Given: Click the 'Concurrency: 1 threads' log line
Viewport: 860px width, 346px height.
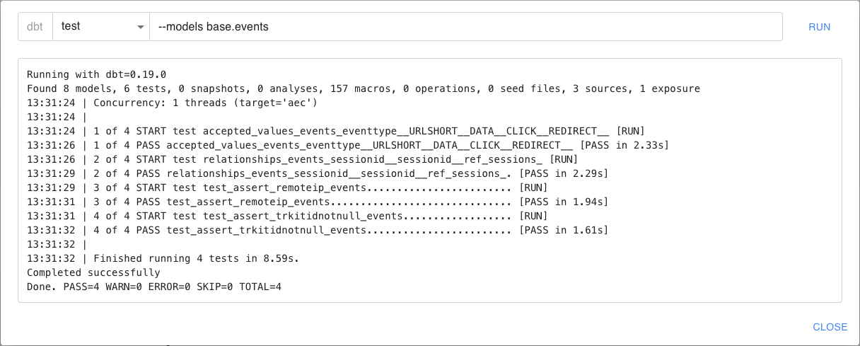Looking at the screenshot, I should click(x=172, y=103).
